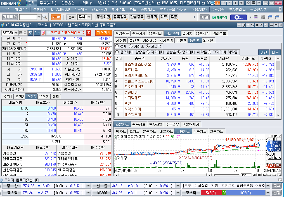Screen dimensions: 284x197
Task: Click the 종목검색 toolbar button
Action: point(120,17)
